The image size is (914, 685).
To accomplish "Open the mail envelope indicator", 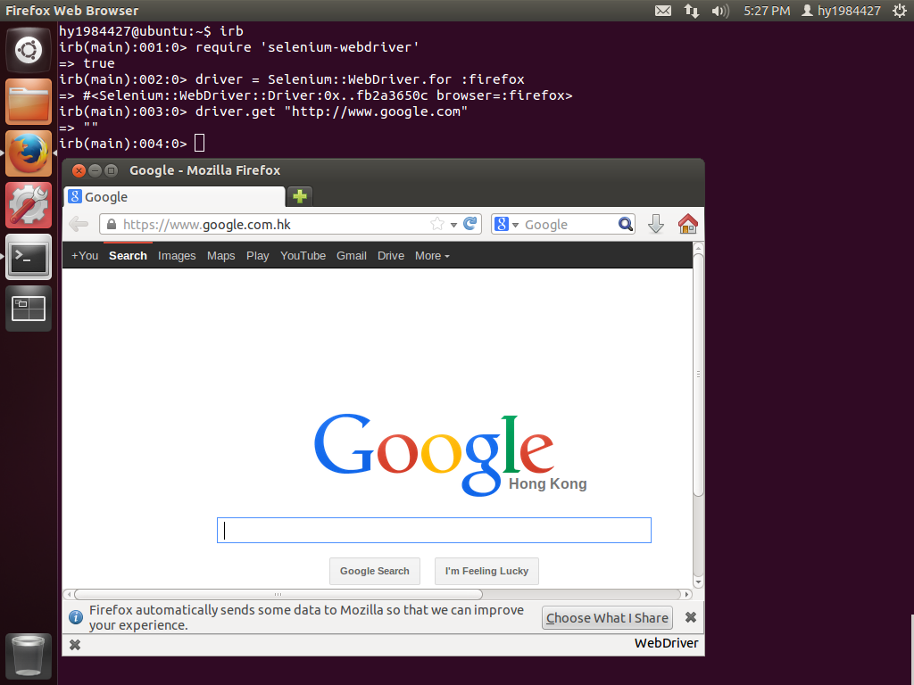I will pos(663,11).
